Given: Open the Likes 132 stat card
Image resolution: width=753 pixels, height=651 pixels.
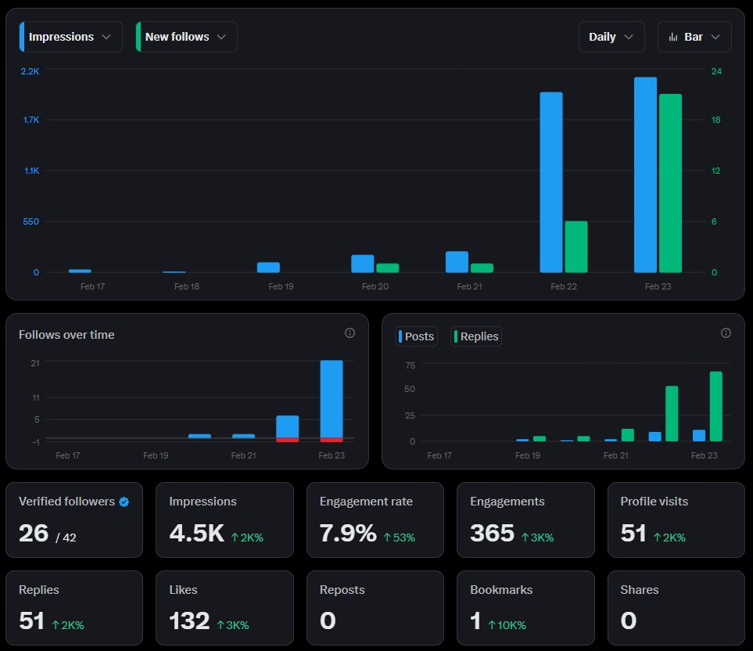Looking at the screenshot, I should point(224,608).
